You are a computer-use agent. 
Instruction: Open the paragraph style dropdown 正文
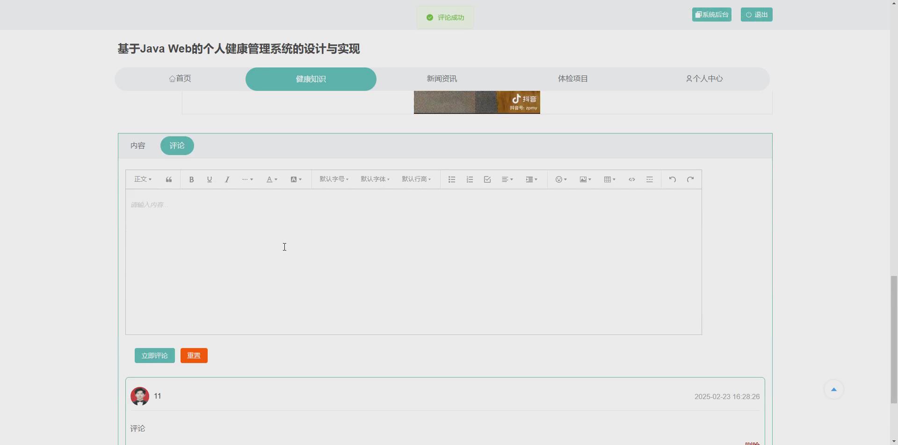[x=142, y=179]
